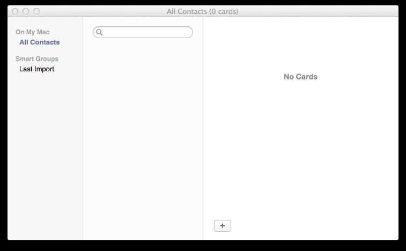Click the All Contacts (0 cards) window title
The width and height of the screenshot is (406, 251).
coord(203,11)
